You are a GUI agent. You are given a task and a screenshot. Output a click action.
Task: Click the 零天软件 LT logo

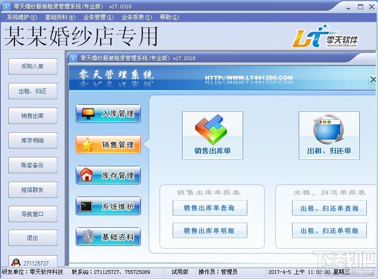coord(325,36)
